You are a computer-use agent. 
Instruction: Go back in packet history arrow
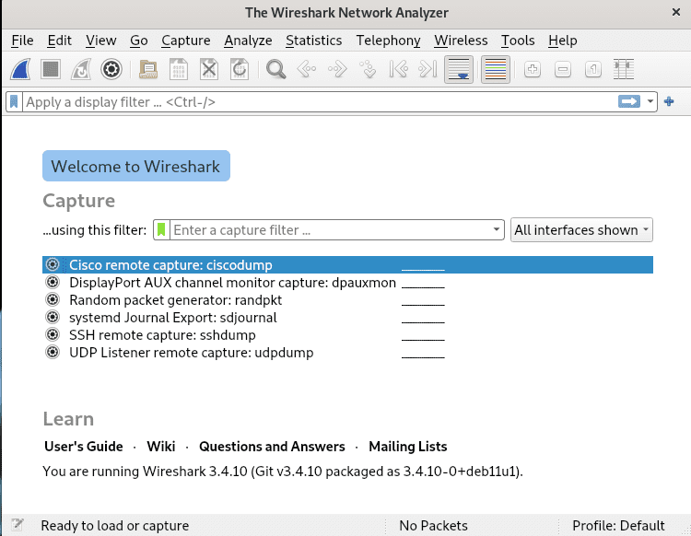[x=307, y=70]
